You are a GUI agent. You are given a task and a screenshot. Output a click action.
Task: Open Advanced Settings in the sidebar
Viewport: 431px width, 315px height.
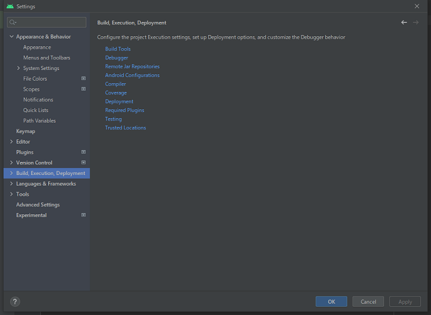[x=38, y=205]
